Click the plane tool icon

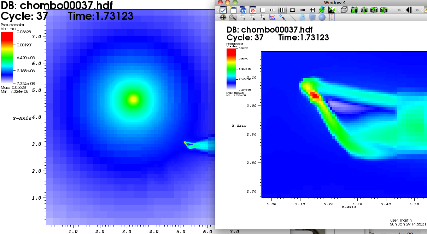click(302, 17)
